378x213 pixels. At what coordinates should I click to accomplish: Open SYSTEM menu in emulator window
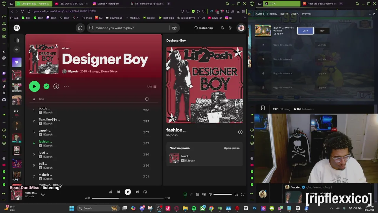(306, 14)
